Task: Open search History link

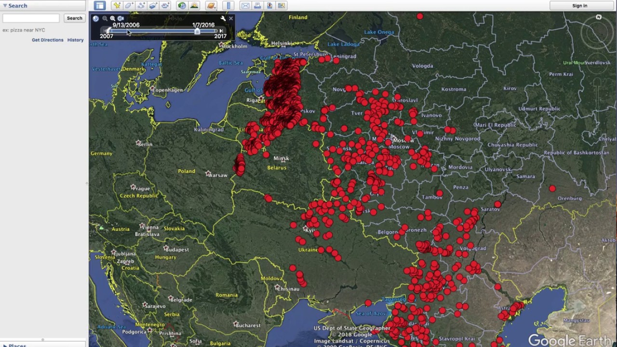Action: [x=75, y=40]
